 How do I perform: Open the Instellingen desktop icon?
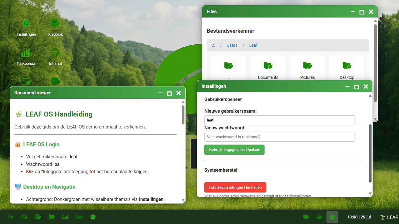[26, 24]
